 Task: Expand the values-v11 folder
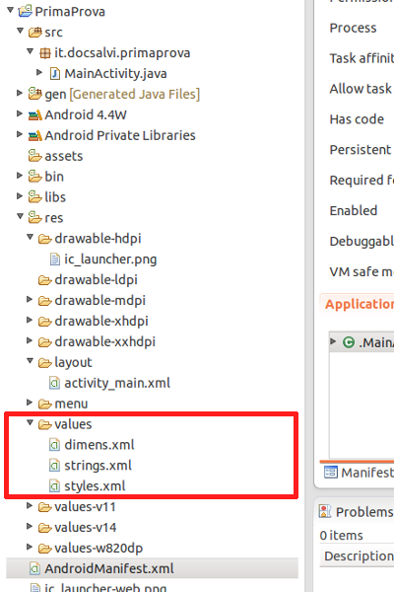(30, 505)
